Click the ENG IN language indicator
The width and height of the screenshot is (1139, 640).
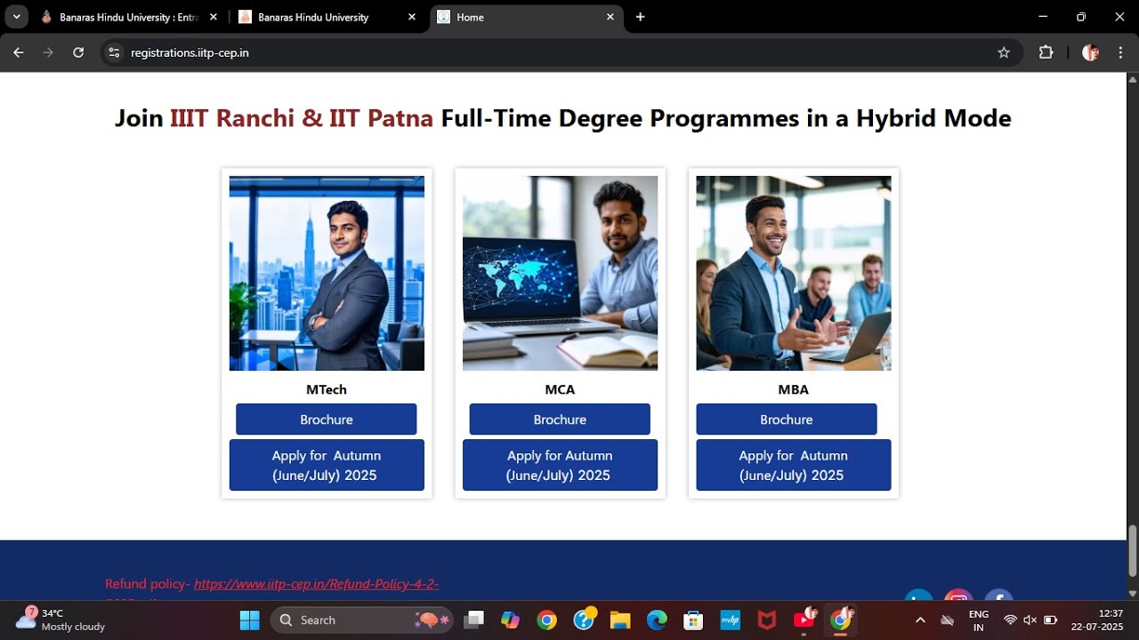[979, 620]
